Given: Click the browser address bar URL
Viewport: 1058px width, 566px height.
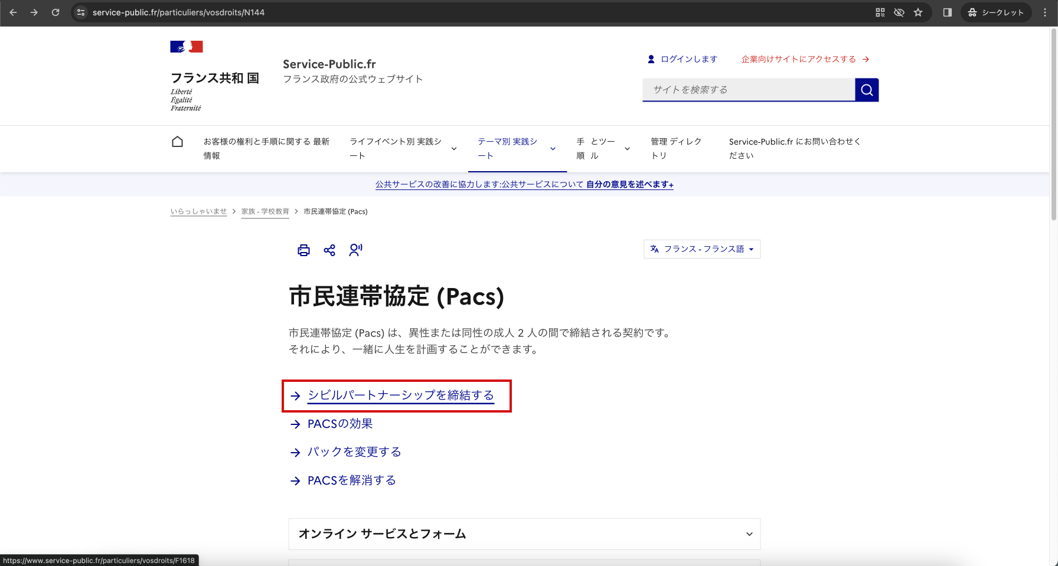Looking at the screenshot, I should (178, 12).
